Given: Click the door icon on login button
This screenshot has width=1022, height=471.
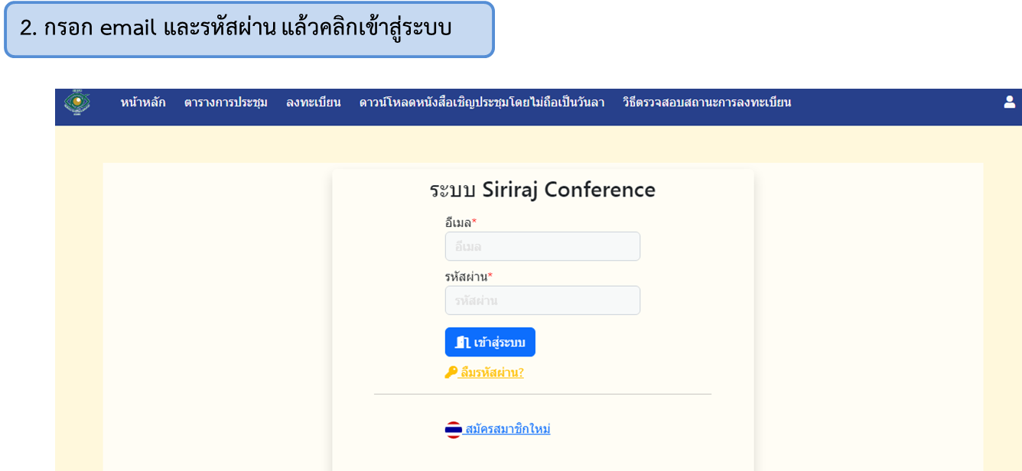Looking at the screenshot, I should click(462, 343).
